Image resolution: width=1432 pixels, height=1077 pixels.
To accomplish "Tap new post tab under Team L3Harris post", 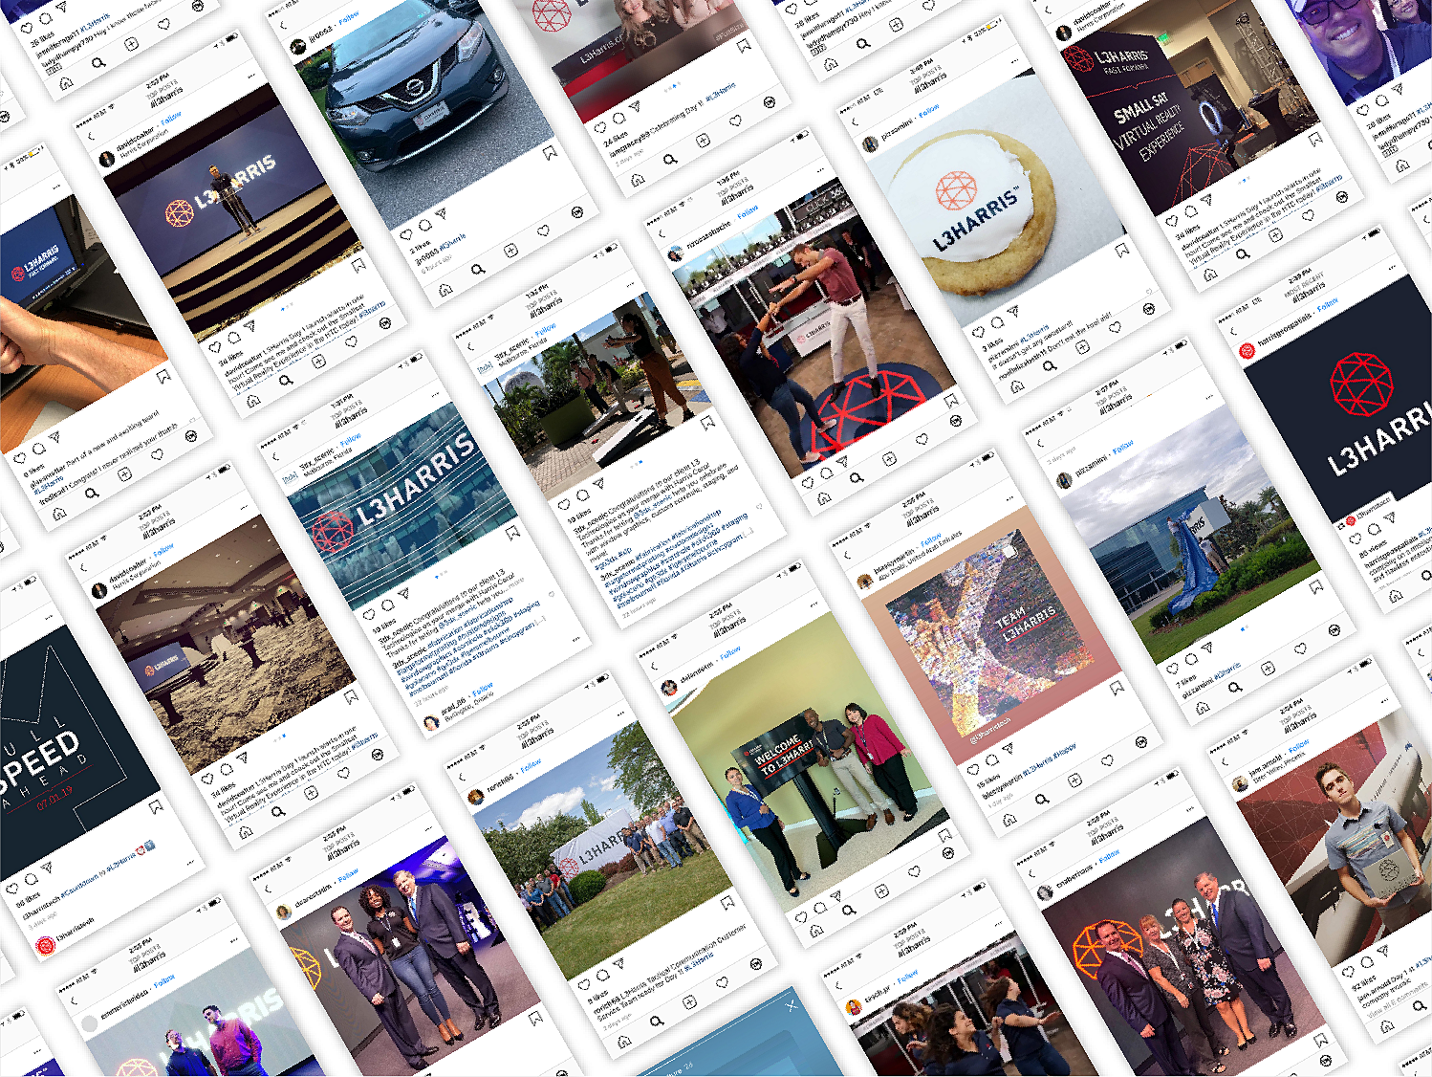I will coord(1074,780).
